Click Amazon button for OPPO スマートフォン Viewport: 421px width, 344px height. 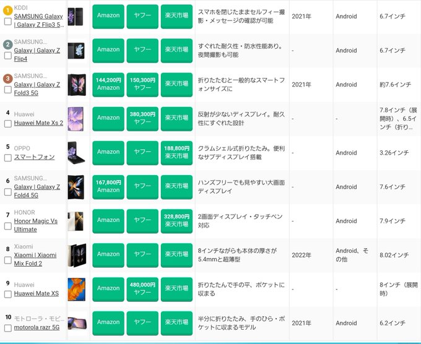[x=108, y=153]
